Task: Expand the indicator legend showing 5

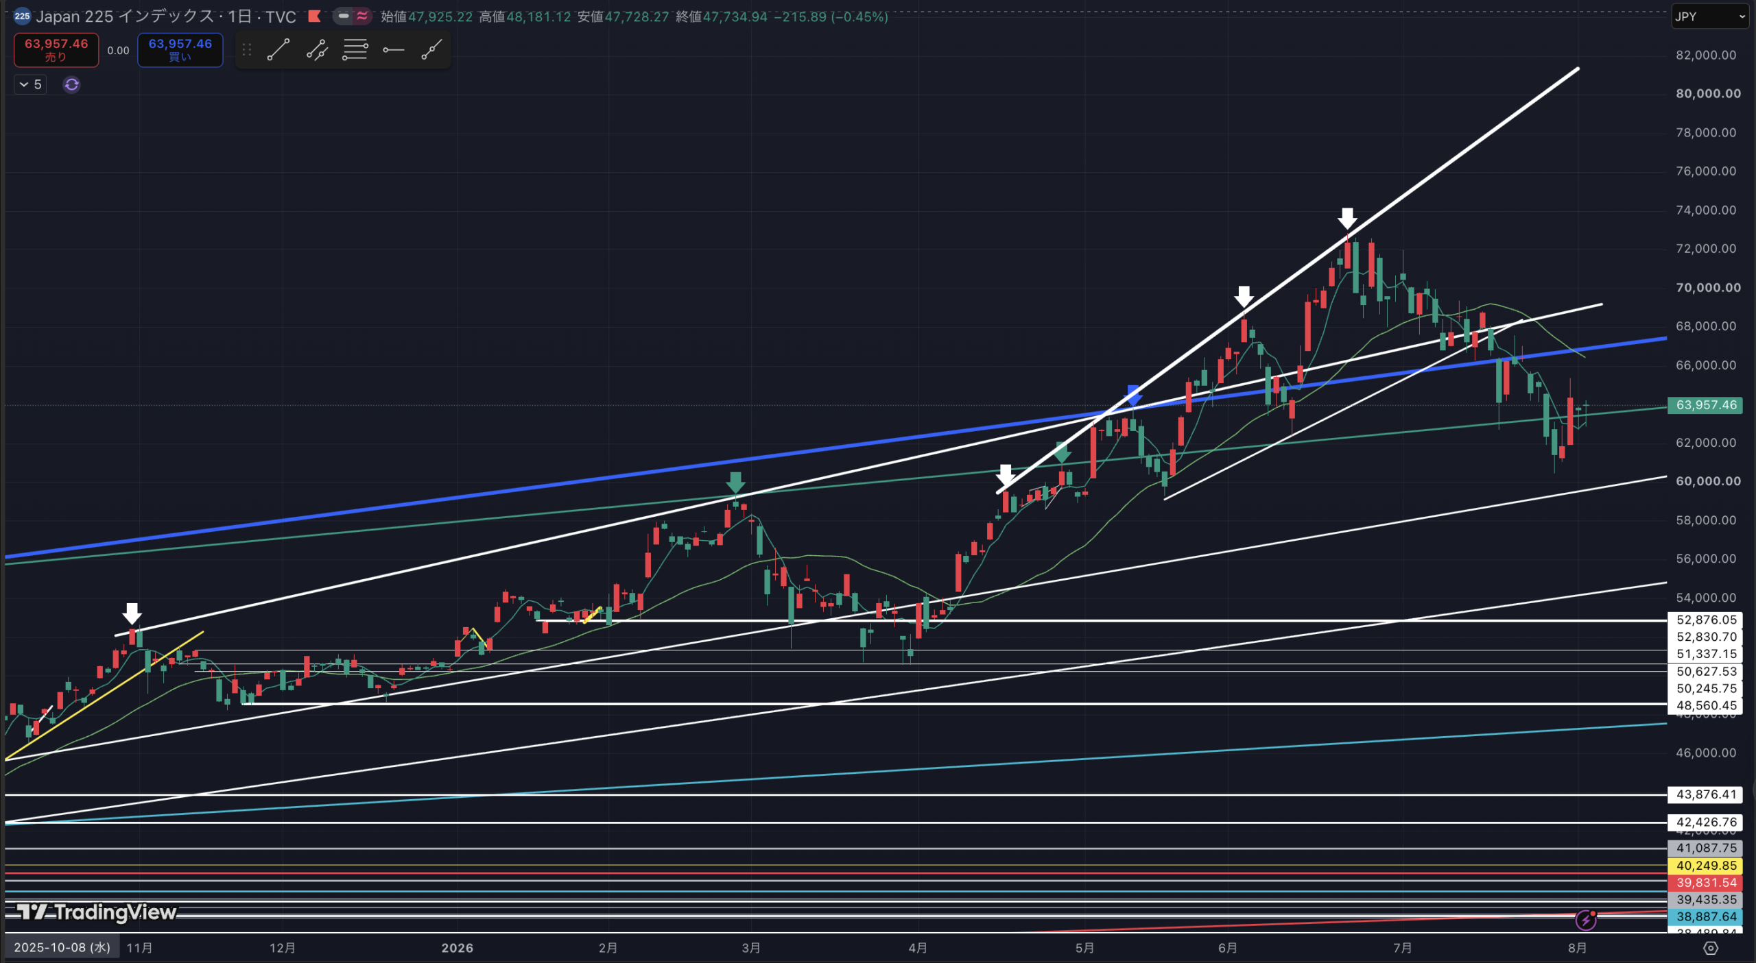Action: tap(30, 84)
